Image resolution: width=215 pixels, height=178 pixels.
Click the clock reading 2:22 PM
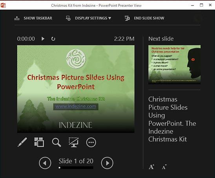[x=124, y=39]
